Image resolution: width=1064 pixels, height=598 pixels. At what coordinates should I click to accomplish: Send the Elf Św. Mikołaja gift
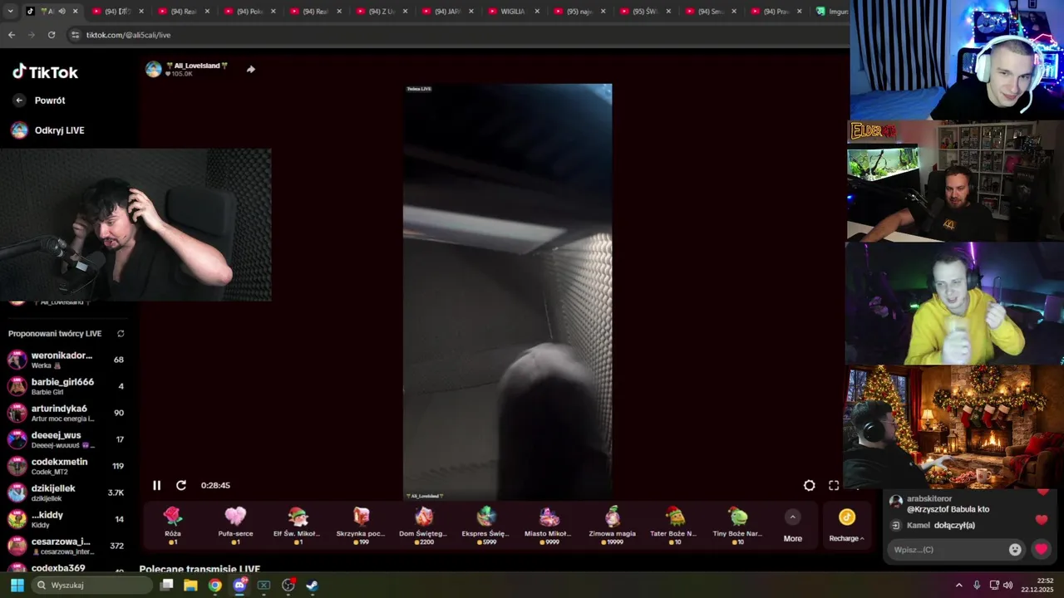[x=298, y=525]
